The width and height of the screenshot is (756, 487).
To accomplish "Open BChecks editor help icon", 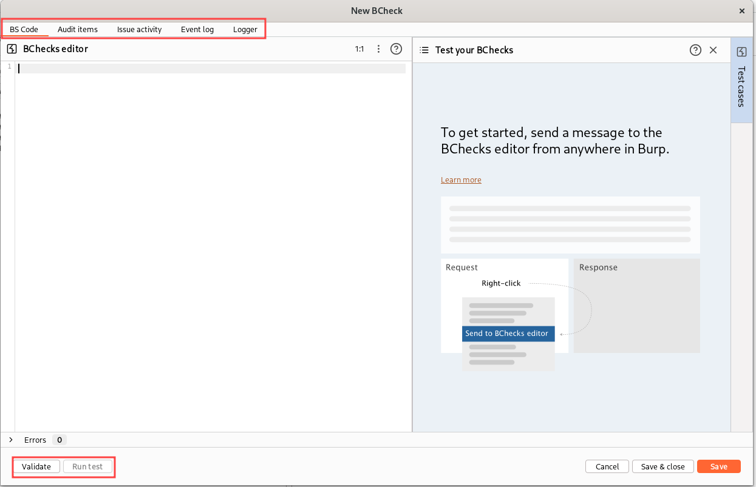I will point(396,49).
